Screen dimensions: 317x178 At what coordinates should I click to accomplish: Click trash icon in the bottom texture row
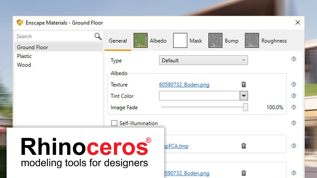(x=244, y=173)
